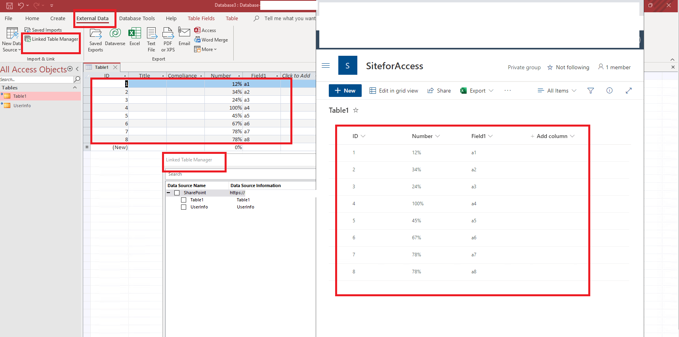This screenshot has height=337, width=679.
Task: Open the Field1 column dropdown in Access
Action: click(277, 76)
